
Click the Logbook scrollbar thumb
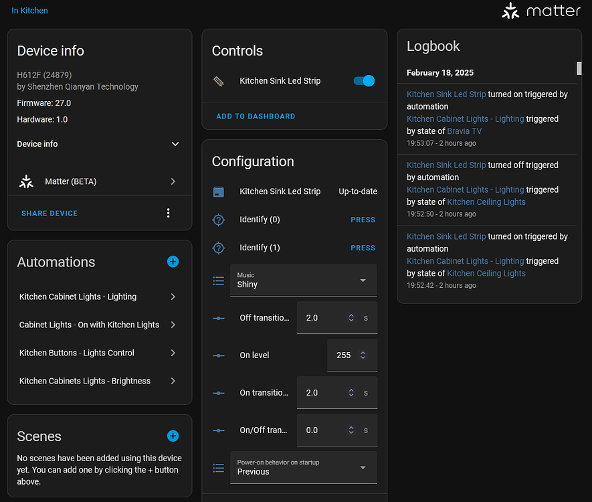[579, 68]
